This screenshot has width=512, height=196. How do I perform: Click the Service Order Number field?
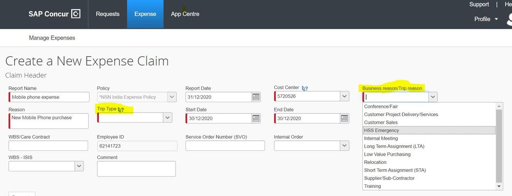(226, 146)
